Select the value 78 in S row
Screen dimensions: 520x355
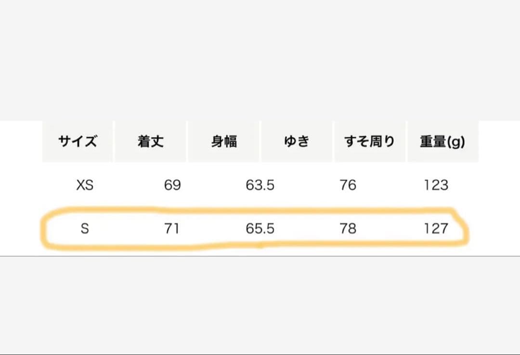pos(348,228)
